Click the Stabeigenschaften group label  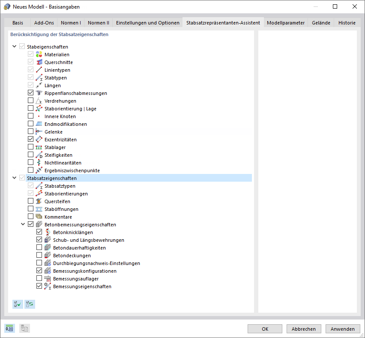[48, 47]
